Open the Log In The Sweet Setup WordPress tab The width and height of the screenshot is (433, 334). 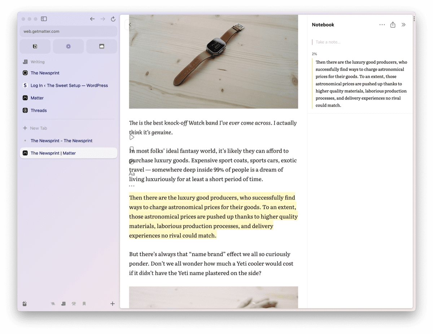pyautogui.click(x=69, y=85)
